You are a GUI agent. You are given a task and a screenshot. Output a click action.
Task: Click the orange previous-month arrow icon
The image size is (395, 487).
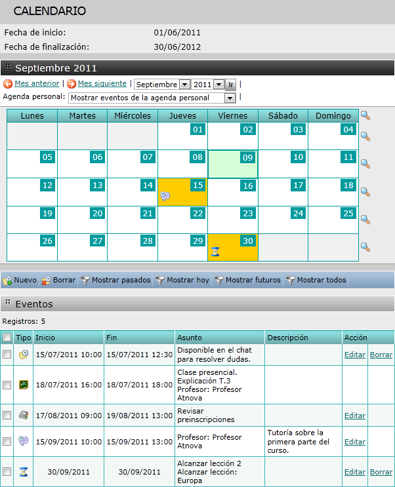tap(8, 84)
